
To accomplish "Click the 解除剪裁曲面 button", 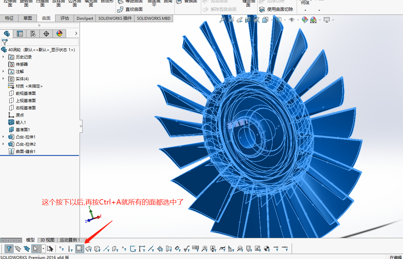I will point(223,9).
